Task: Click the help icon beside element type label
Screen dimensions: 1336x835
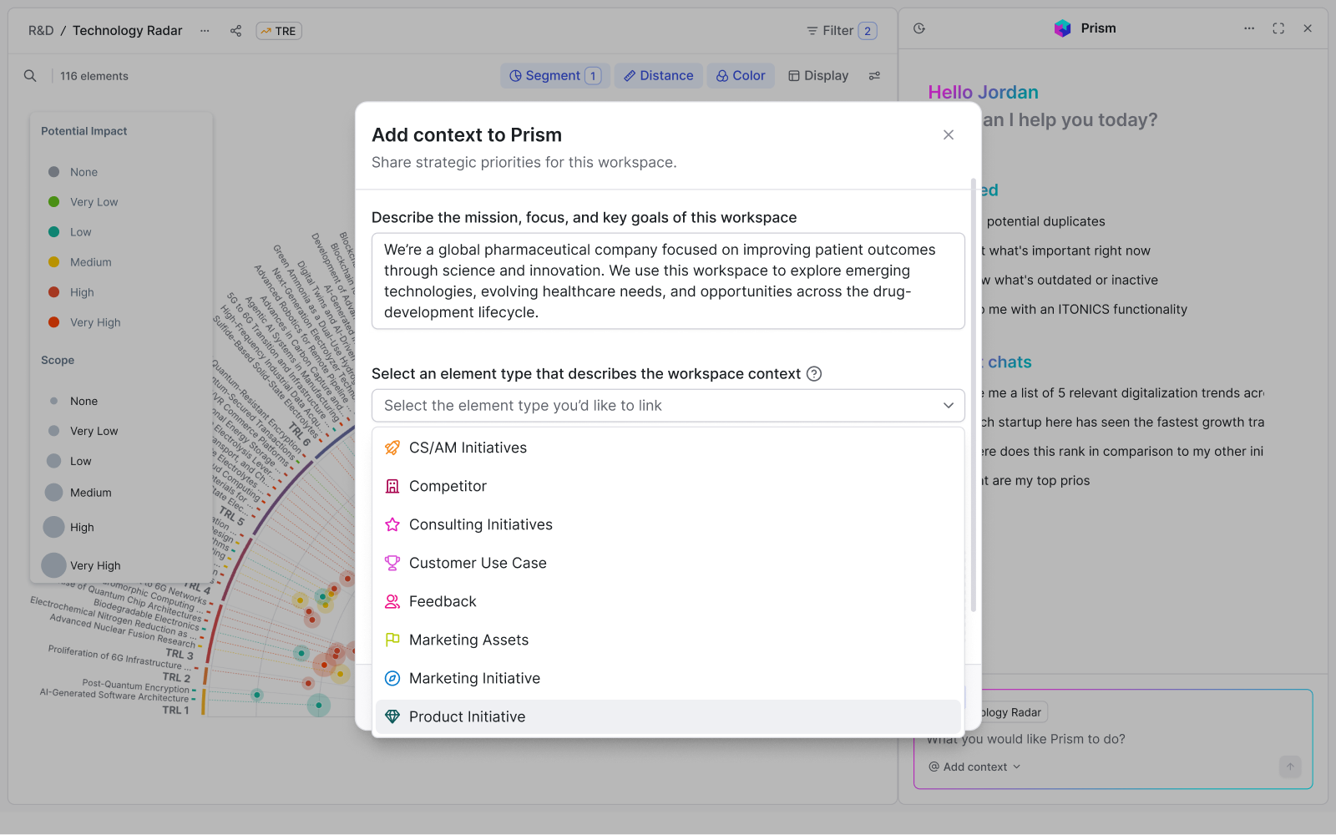Action: tap(814, 374)
